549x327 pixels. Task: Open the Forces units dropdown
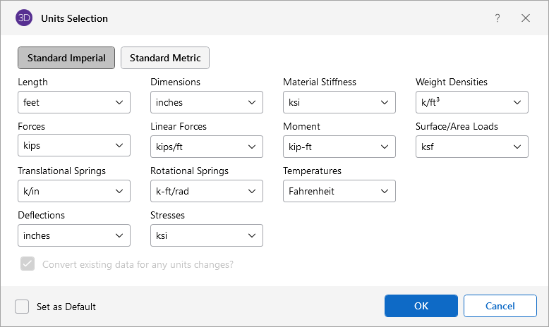[x=74, y=147]
